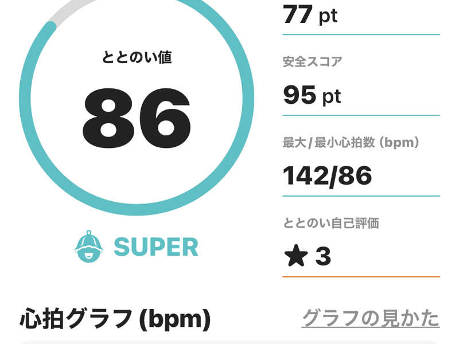This screenshot has height=344, width=459.
Task: Tap the orange underline below self rating
Action: click(361, 276)
